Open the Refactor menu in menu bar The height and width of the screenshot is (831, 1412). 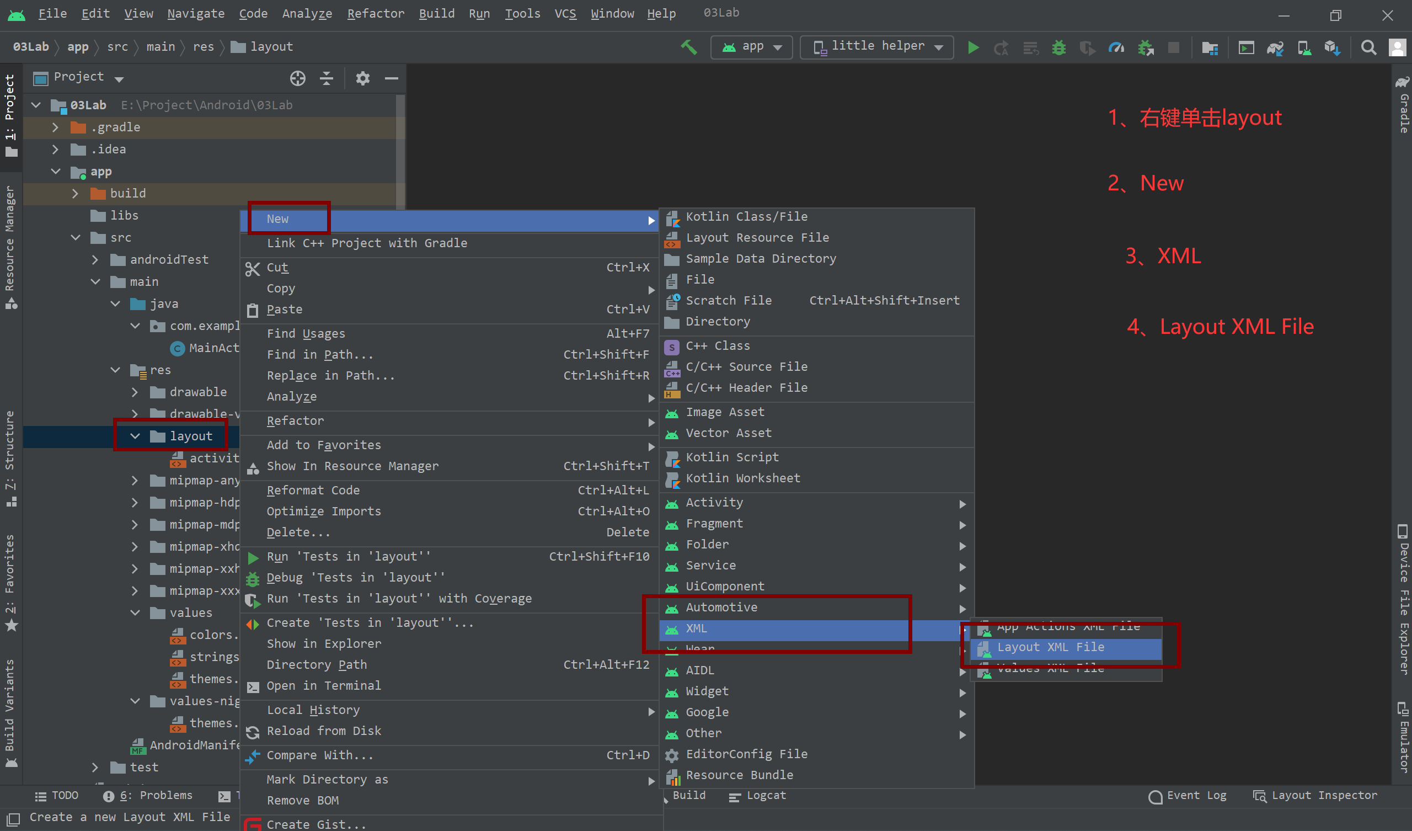[376, 13]
